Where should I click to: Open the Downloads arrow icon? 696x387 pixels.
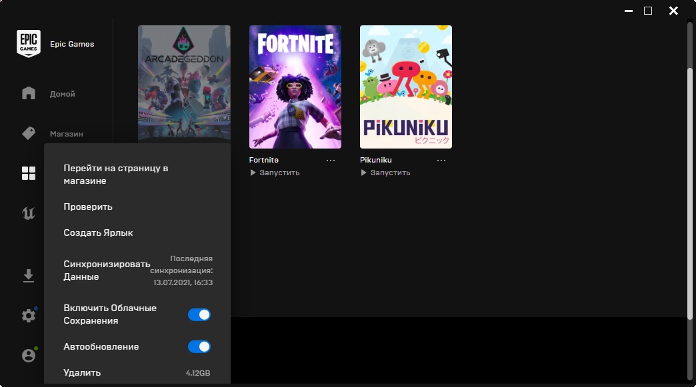pyautogui.click(x=29, y=276)
